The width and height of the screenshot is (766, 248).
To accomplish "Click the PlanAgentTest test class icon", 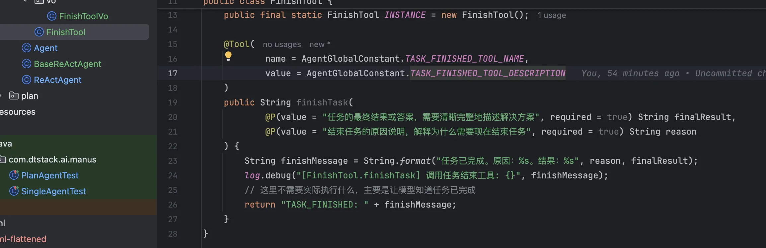I will click(14, 175).
